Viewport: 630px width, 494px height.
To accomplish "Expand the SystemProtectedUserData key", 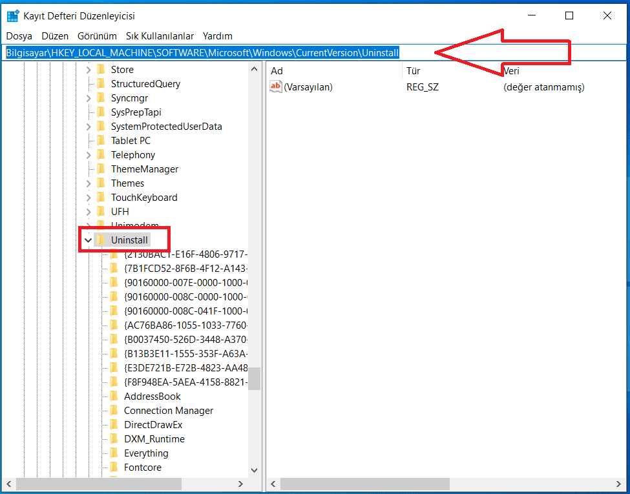I will 89,127.
